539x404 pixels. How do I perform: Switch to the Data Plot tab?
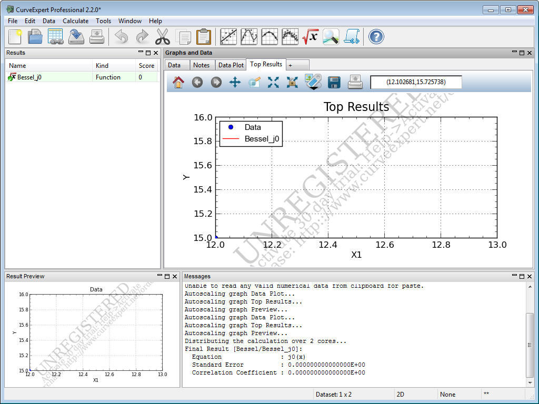coord(231,65)
